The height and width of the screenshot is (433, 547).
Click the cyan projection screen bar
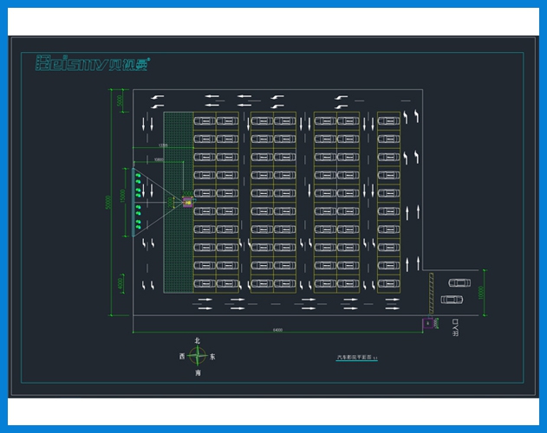(x=133, y=202)
